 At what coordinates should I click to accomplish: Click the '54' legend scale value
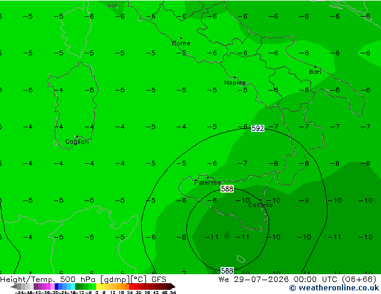coord(172,293)
